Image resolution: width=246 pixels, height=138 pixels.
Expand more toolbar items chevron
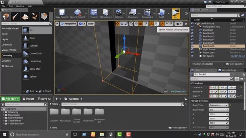[x=186, y=14]
